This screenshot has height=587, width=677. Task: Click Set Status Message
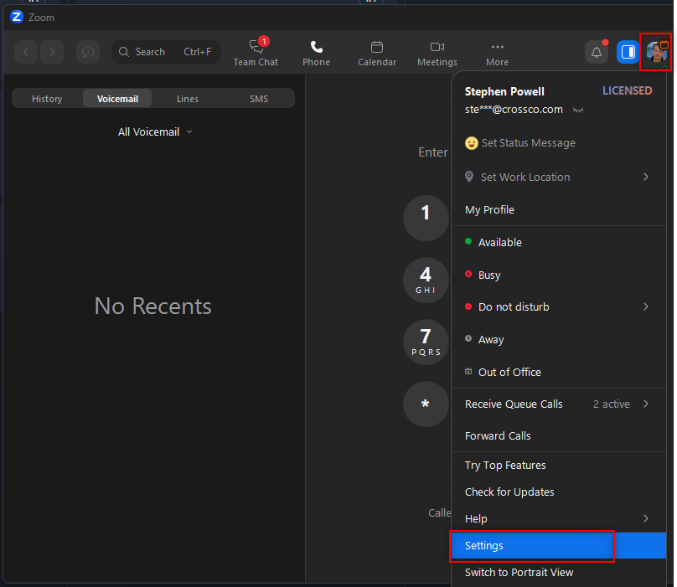(528, 143)
